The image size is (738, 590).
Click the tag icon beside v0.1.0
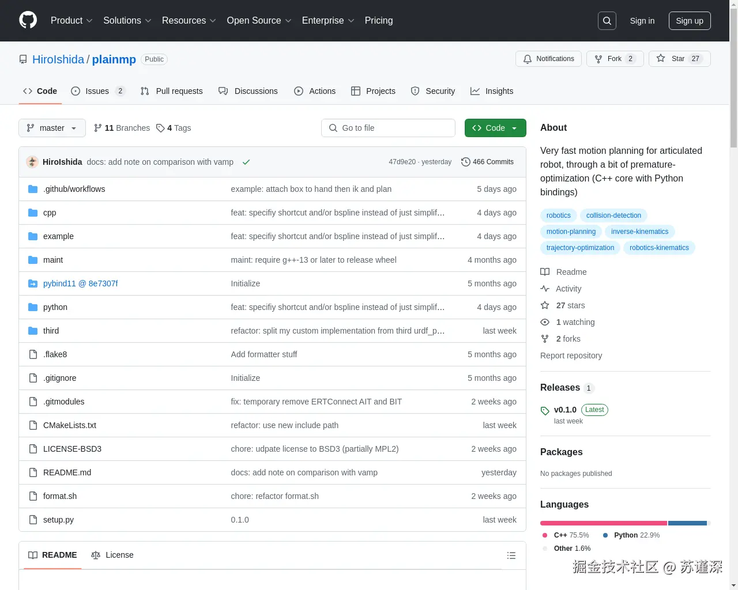[545, 411]
